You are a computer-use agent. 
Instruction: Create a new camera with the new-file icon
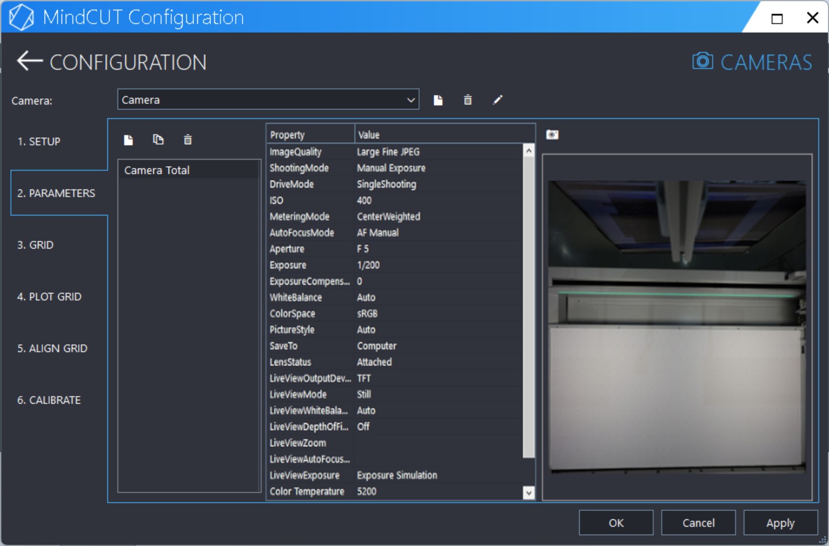pos(438,99)
